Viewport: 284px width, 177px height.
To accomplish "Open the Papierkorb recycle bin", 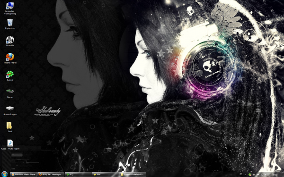I will pos(10,24).
